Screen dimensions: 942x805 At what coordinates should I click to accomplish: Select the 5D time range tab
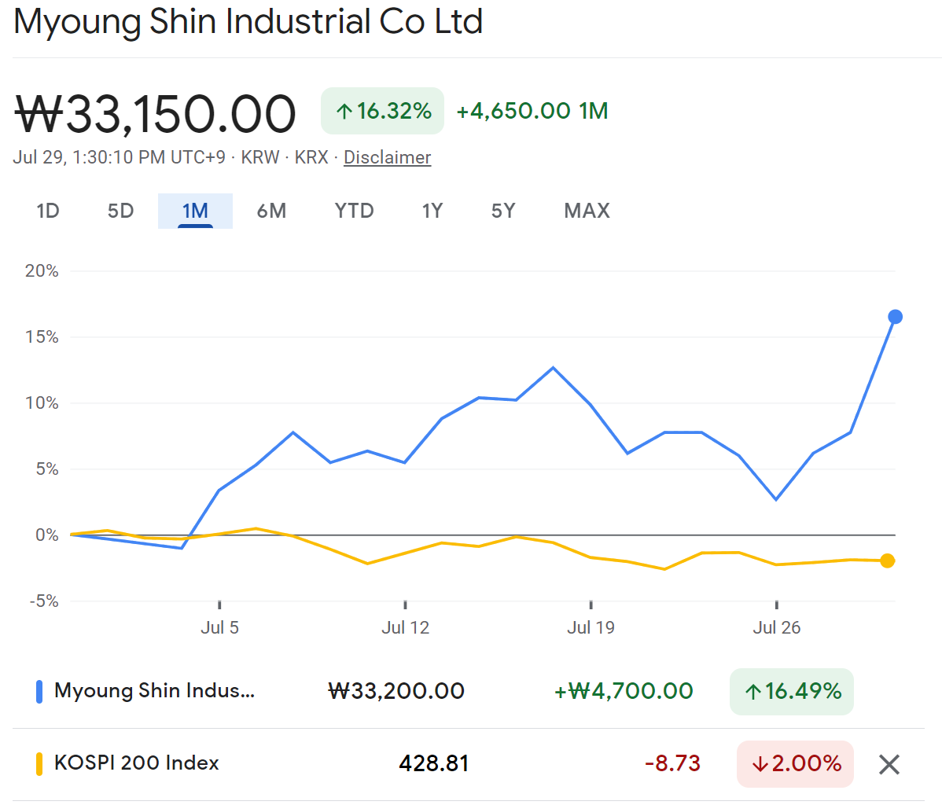point(121,211)
